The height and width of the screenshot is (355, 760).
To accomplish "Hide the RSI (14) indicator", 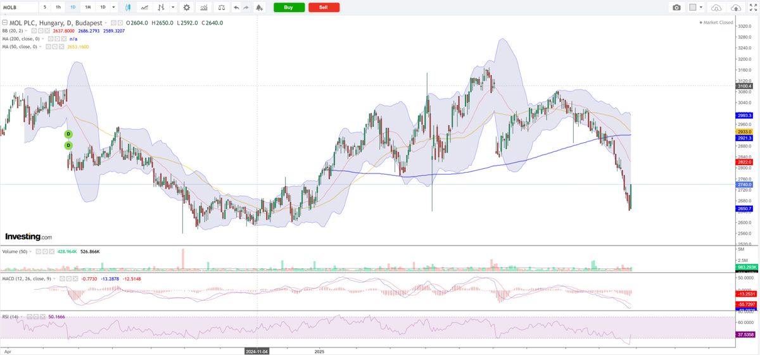I will (x=30, y=316).
